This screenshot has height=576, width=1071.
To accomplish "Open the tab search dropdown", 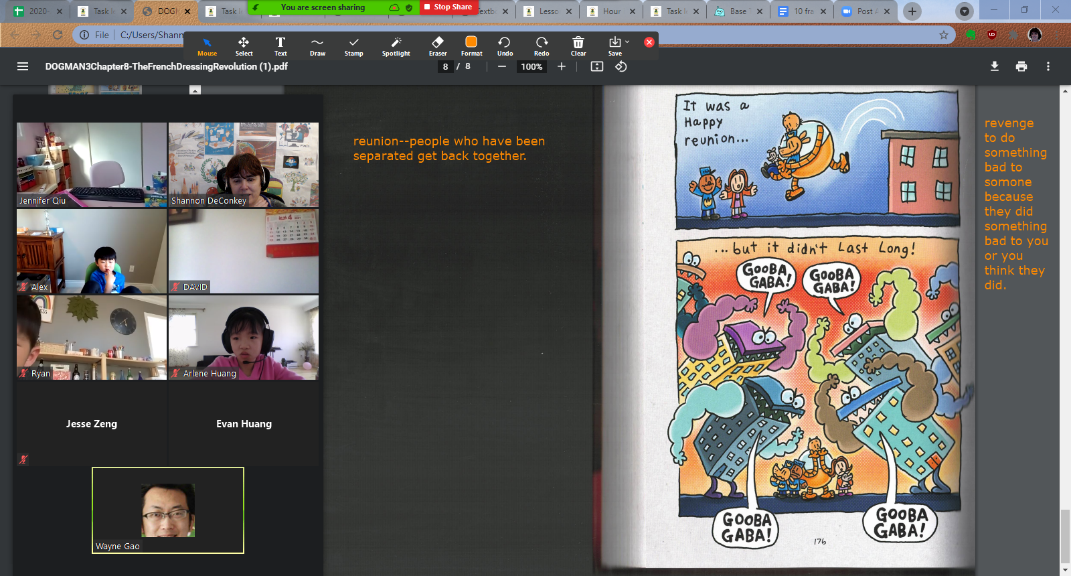I will 964,11.
